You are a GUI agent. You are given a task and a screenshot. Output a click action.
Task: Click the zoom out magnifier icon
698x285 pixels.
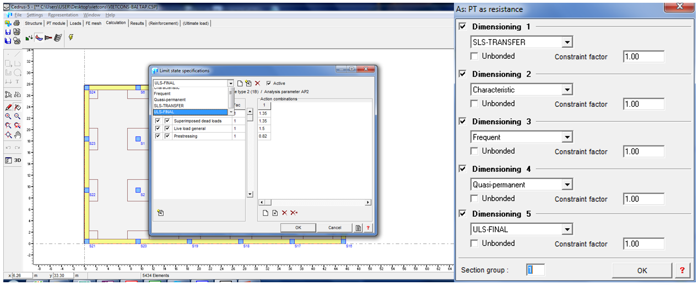click(x=18, y=116)
